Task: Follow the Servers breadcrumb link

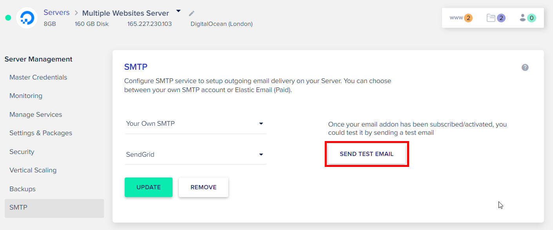Action: tap(56, 13)
